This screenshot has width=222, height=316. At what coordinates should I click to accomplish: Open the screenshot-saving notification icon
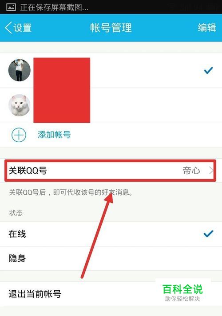click(11, 7)
